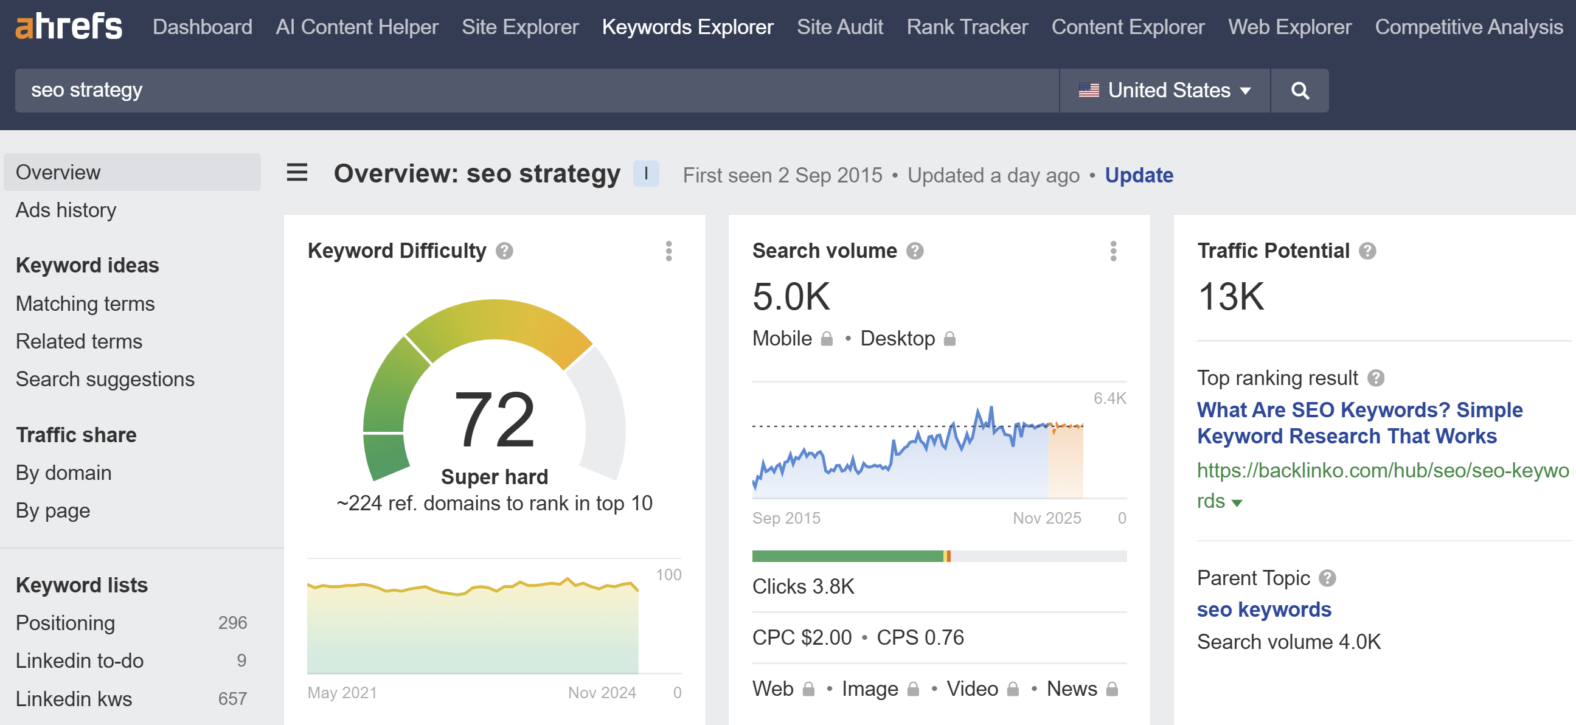Open the backlinko.com URL link
Viewport: 1576px width, 725px height.
pos(1383,485)
